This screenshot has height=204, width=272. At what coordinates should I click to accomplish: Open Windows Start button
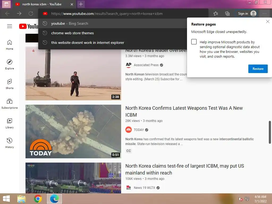[x=6, y=199]
